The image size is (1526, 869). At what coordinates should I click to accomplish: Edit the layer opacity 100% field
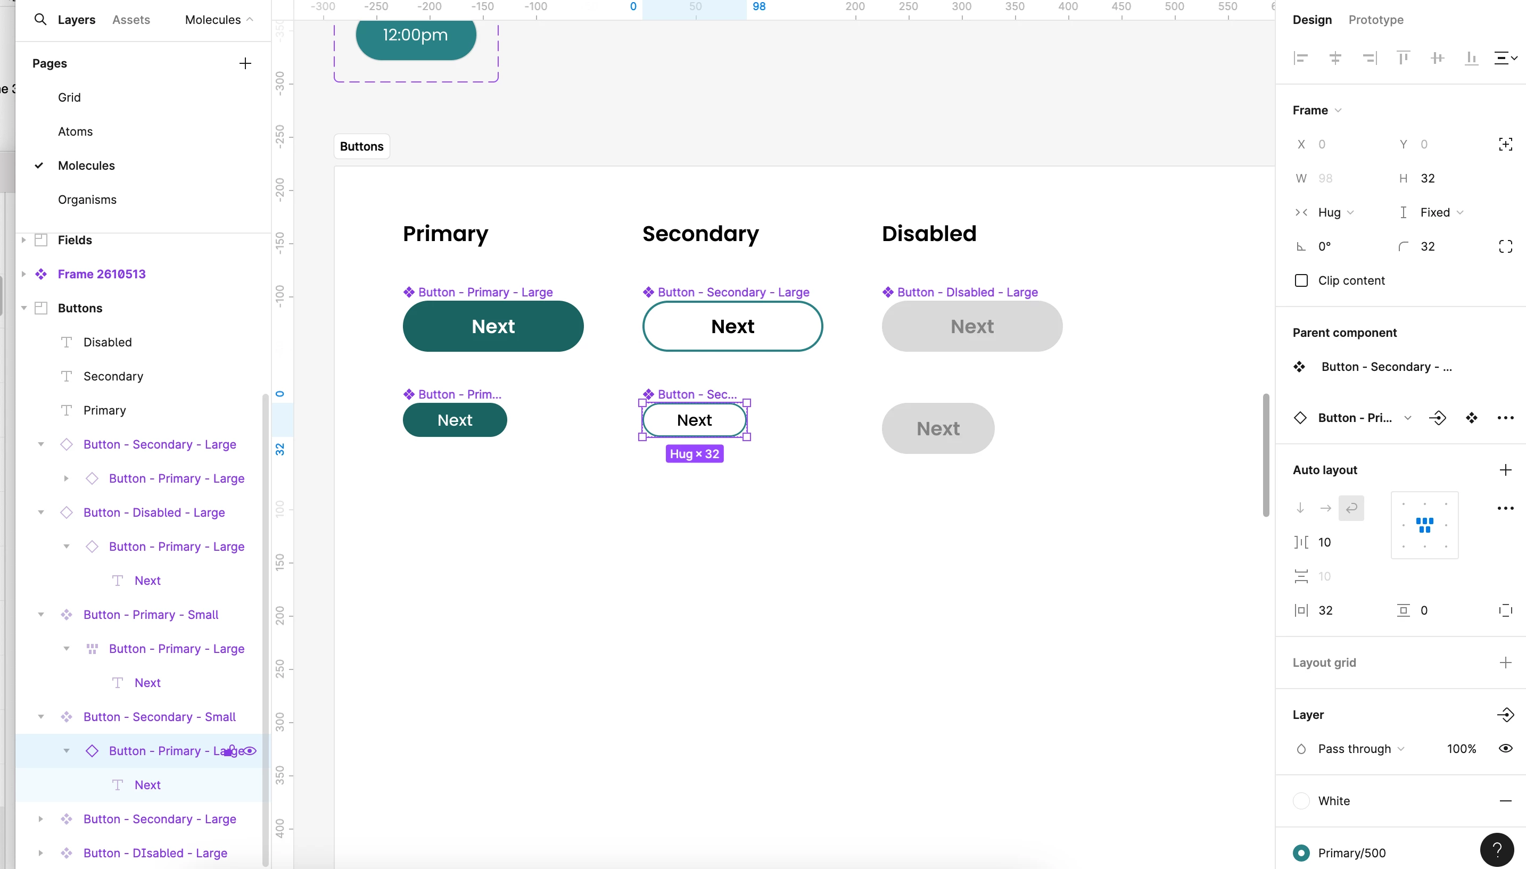coord(1462,748)
